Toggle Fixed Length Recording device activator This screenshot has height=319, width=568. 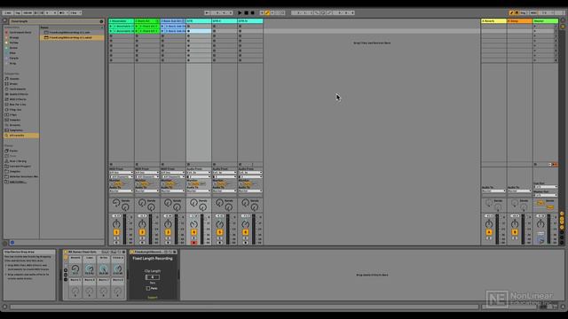pyautogui.click(x=132, y=252)
